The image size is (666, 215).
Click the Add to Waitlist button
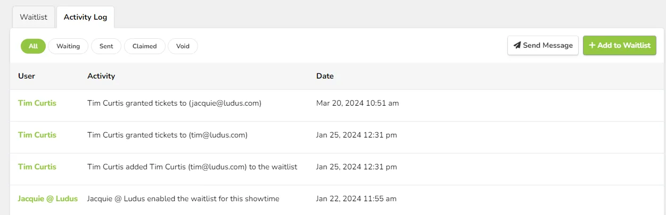tap(620, 46)
